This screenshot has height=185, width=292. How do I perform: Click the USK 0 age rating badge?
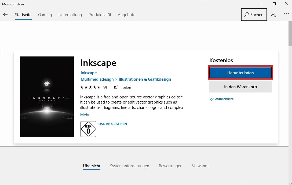[88, 129]
